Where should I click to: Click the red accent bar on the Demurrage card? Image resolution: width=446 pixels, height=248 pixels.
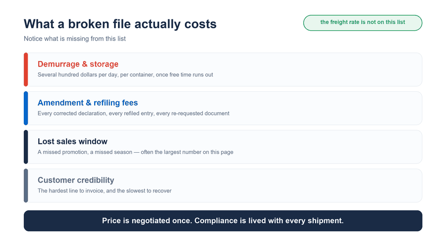(x=26, y=69)
